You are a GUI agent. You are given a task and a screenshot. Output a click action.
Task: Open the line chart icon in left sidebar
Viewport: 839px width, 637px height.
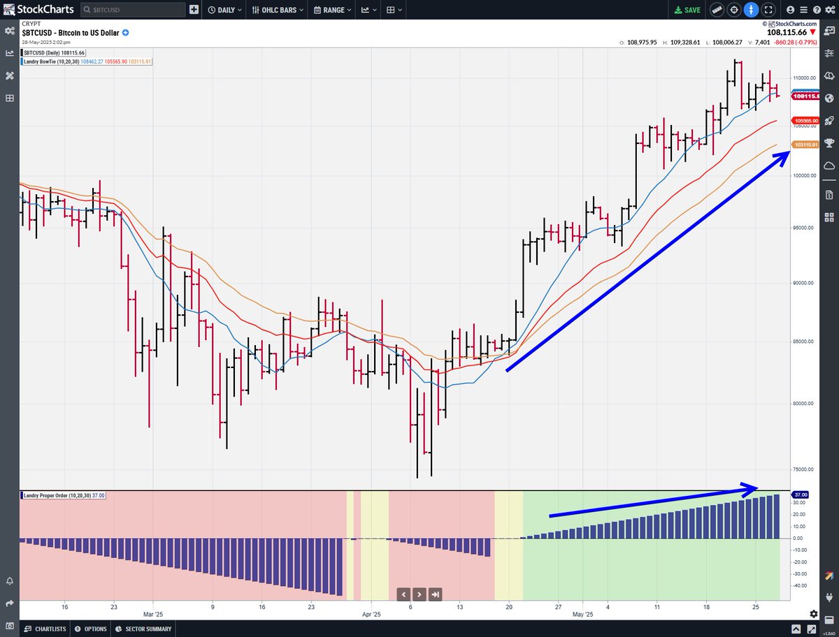[x=10, y=53]
